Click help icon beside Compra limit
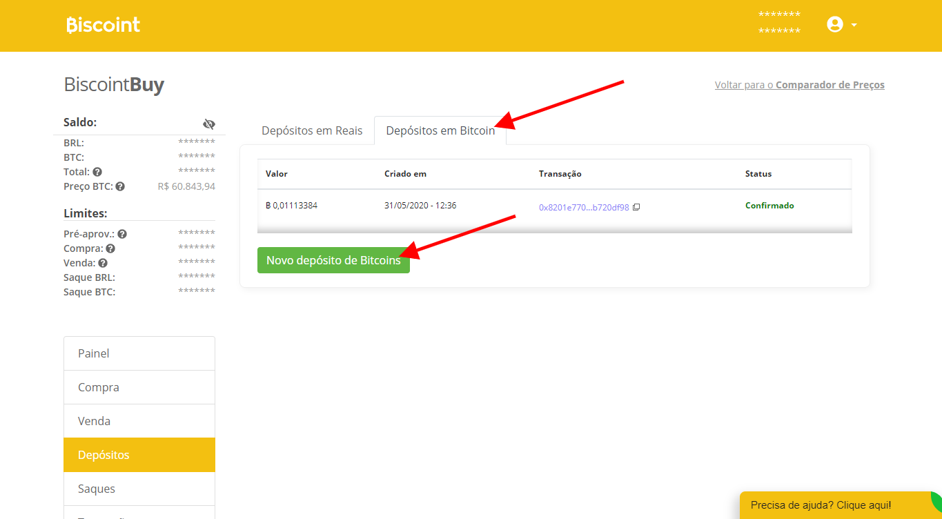The height and width of the screenshot is (519, 942). coord(110,248)
